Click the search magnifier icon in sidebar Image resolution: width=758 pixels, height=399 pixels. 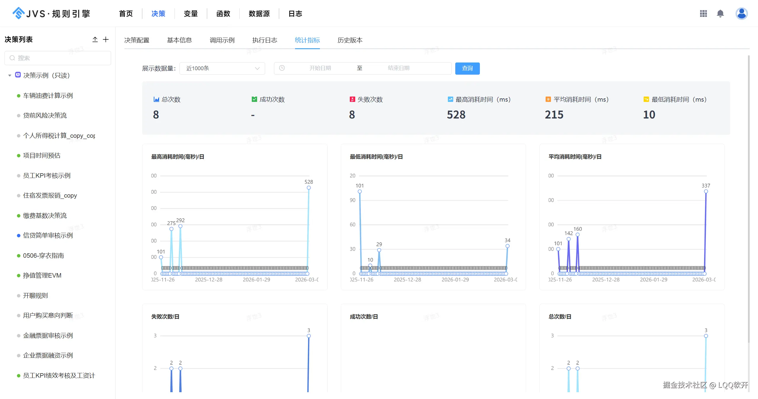tap(12, 58)
